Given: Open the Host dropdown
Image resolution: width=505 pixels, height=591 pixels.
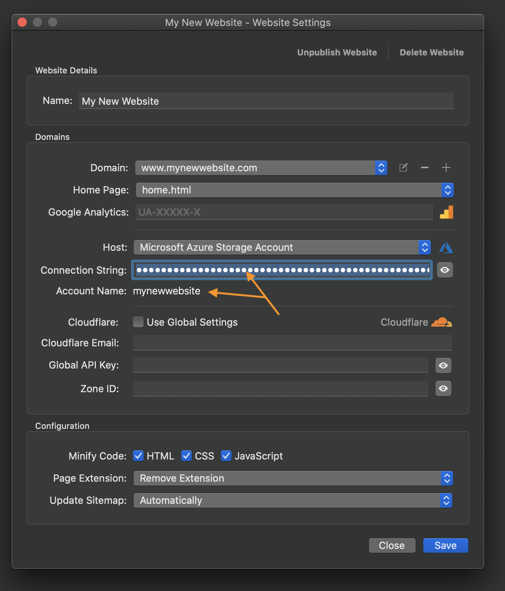Looking at the screenshot, I should click(282, 247).
